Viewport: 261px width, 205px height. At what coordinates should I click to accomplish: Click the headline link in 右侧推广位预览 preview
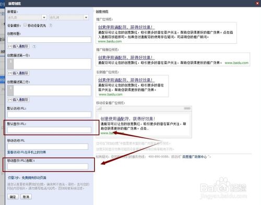click(x=126, y=80)
